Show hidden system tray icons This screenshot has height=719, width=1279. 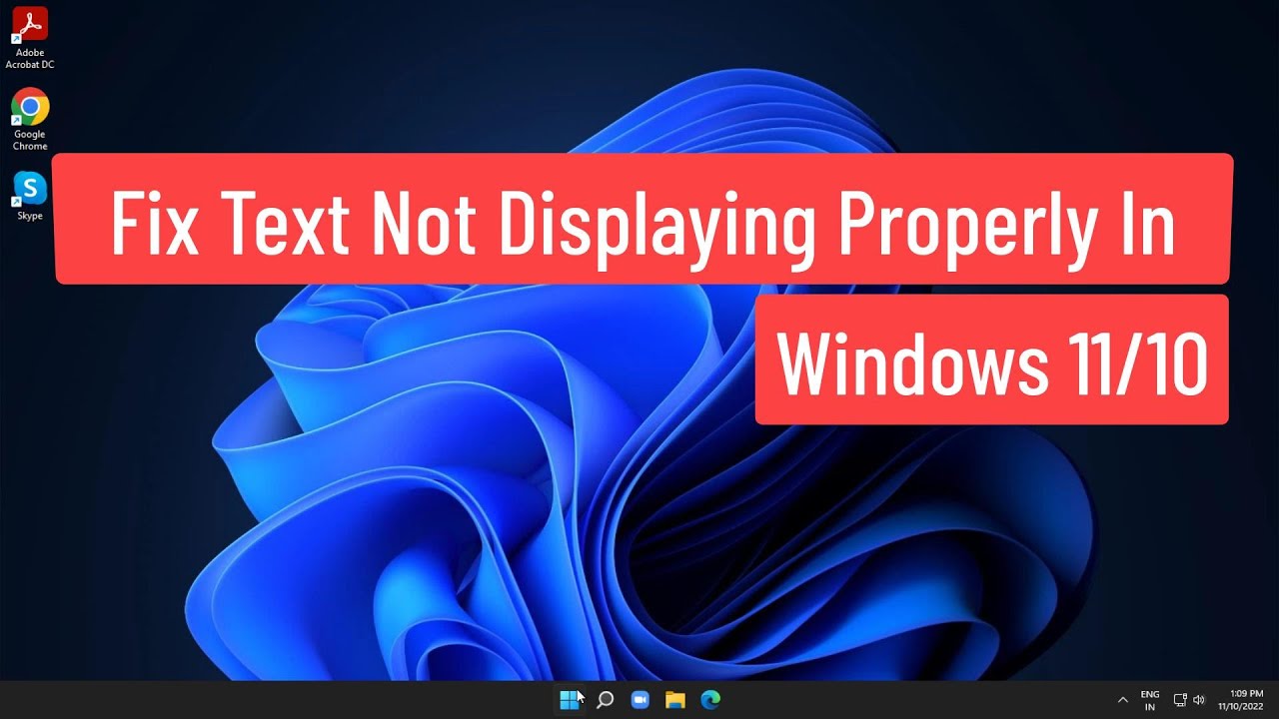1122,700
